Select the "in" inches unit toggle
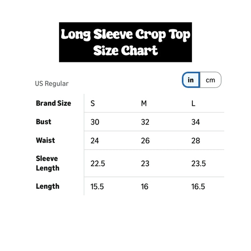Image resolution: width=251 pixels, height=251 pixels. 191,80
